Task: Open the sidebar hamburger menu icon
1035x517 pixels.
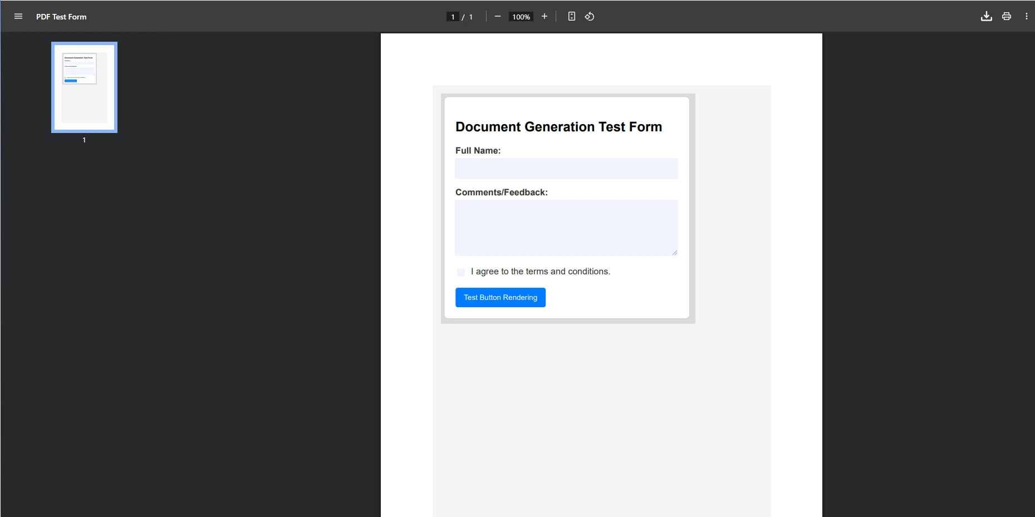Action: [x=18, y=16]
